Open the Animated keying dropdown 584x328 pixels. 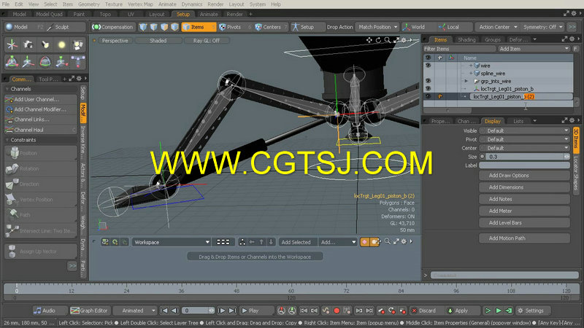point(134,311)
